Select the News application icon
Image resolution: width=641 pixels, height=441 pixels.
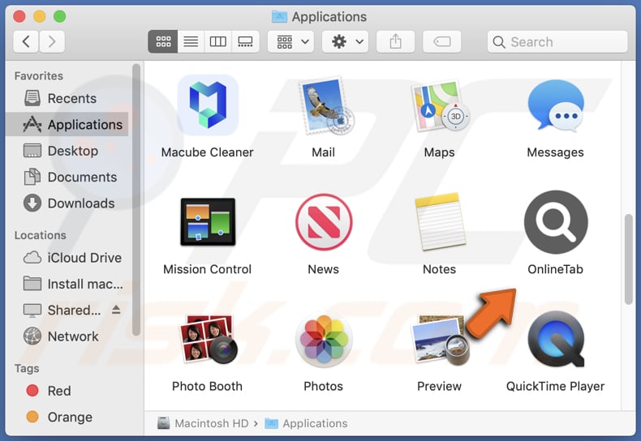point(324,222)
